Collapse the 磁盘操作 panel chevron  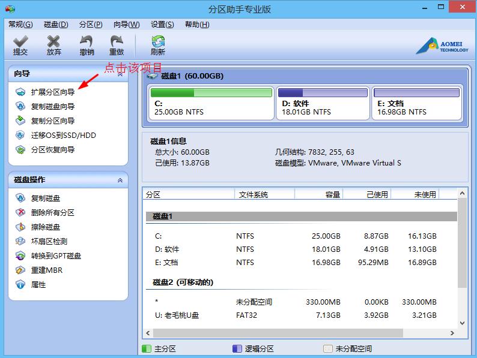120,180
